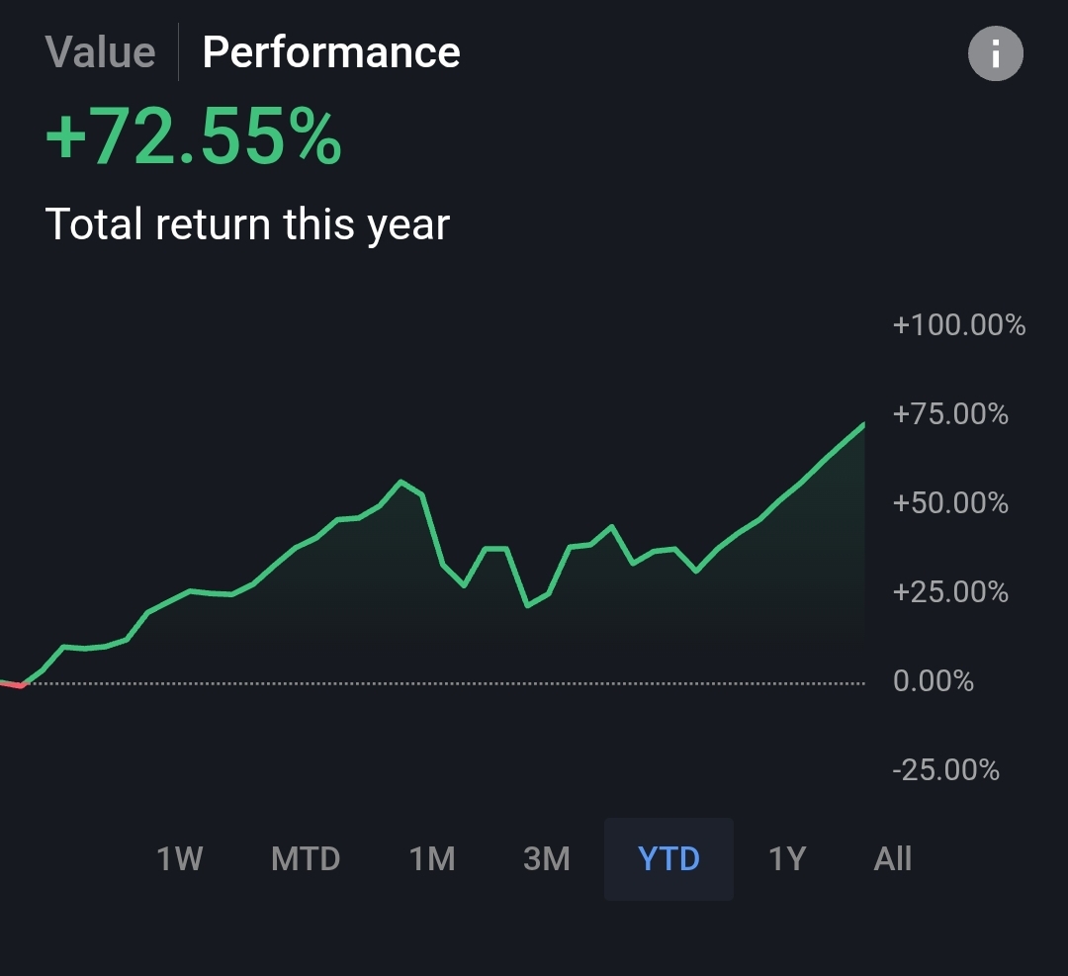Switch to the Value tab
The image size is (1068, 976).
(x=100, y=52)
